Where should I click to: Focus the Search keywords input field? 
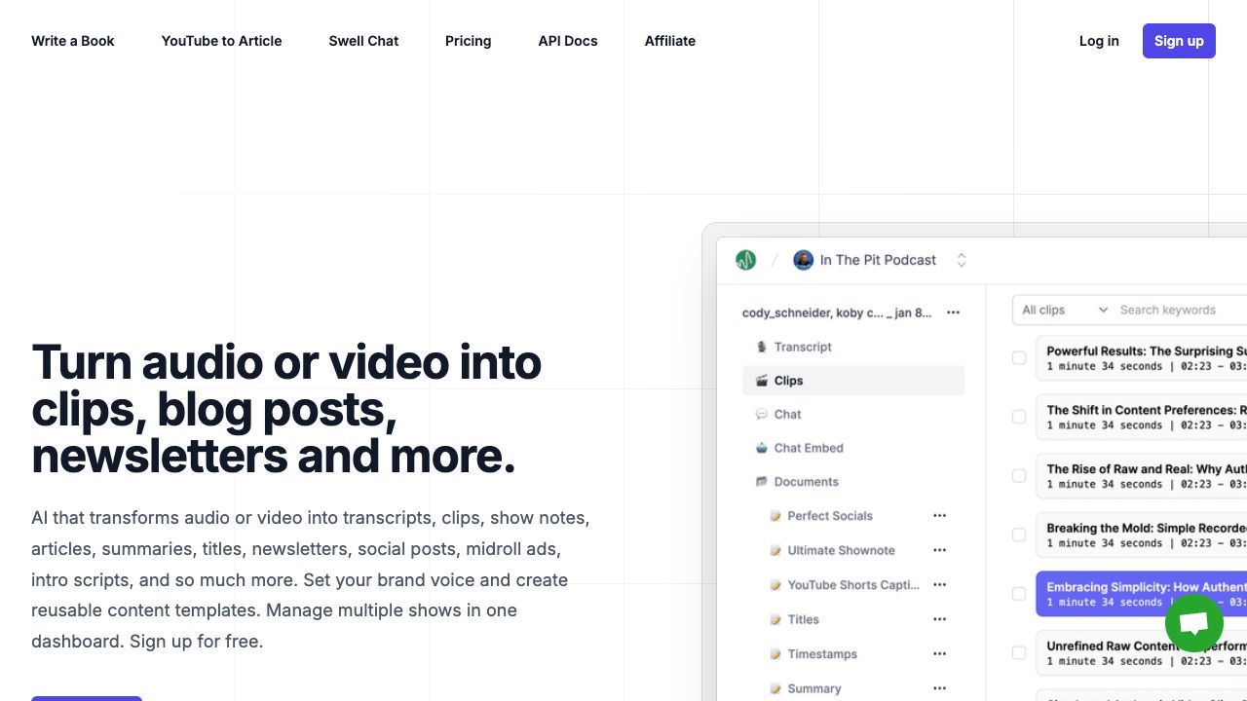[1179, 310]
